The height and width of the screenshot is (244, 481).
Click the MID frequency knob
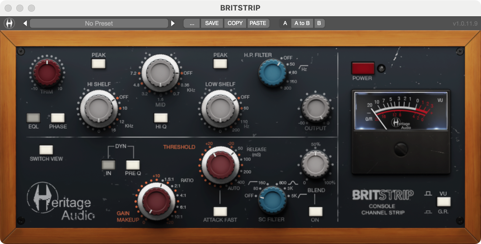160,73
